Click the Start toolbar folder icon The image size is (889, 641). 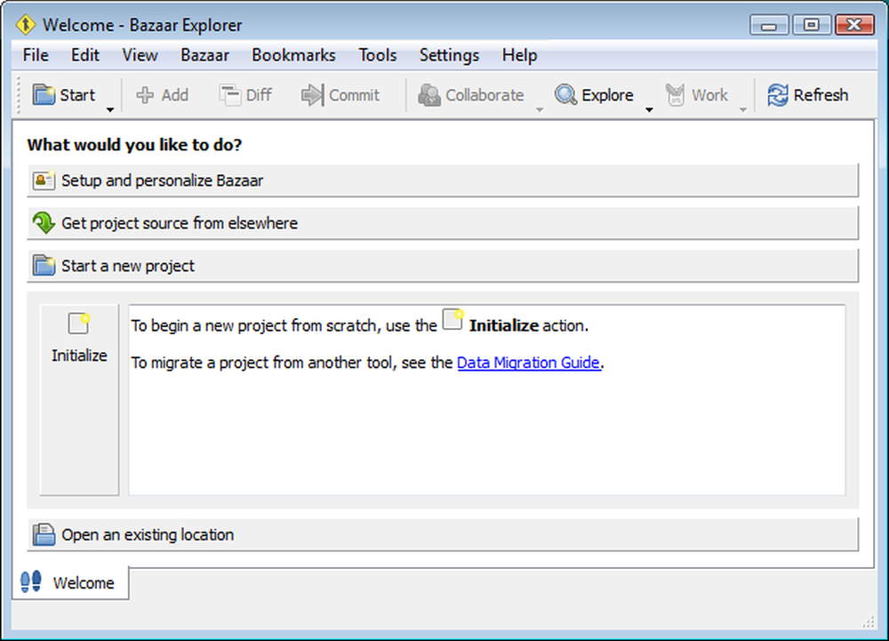click(43, 94)
